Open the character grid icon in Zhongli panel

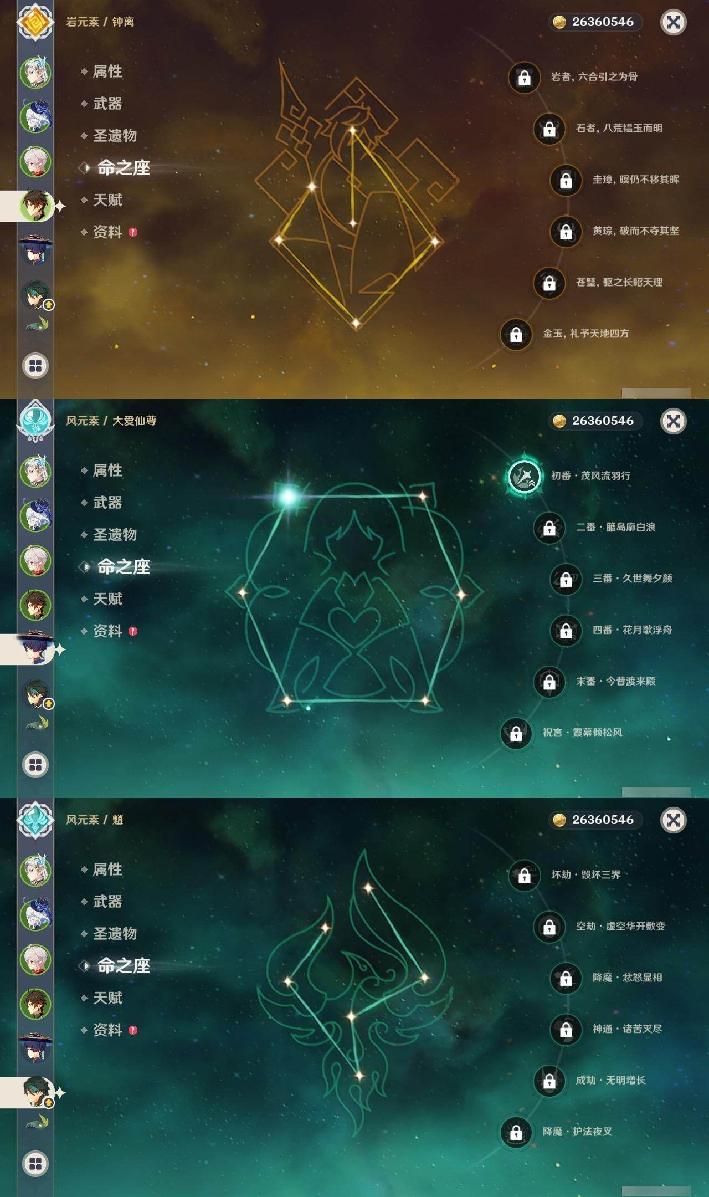click(35, 366)
